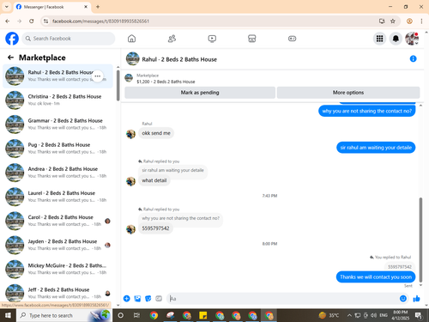
Task: Open the Gaming icon in top navigation
Action: click(x=292, y=39)
